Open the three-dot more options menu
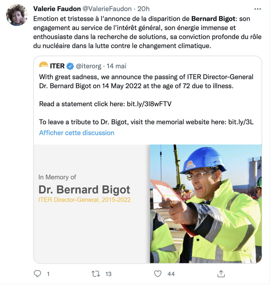Image resolution: width=270 pixels, height=285 pixels. (x=257, y=9)
